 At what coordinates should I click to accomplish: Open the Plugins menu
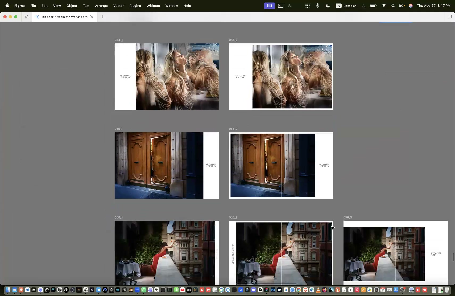tap(135, 6)
